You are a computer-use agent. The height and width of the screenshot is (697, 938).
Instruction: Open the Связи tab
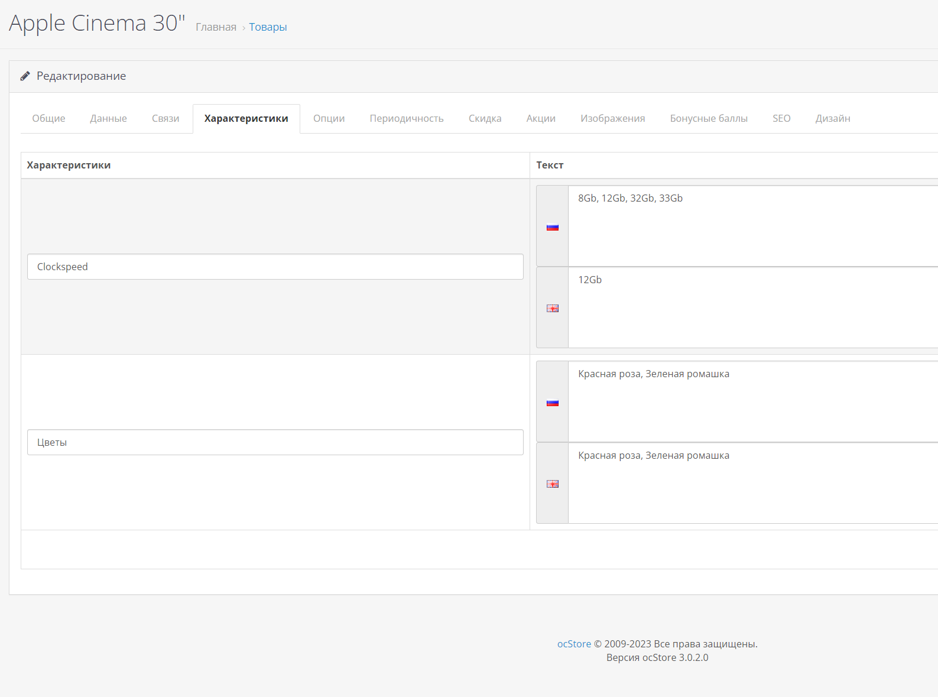[165, 118]
